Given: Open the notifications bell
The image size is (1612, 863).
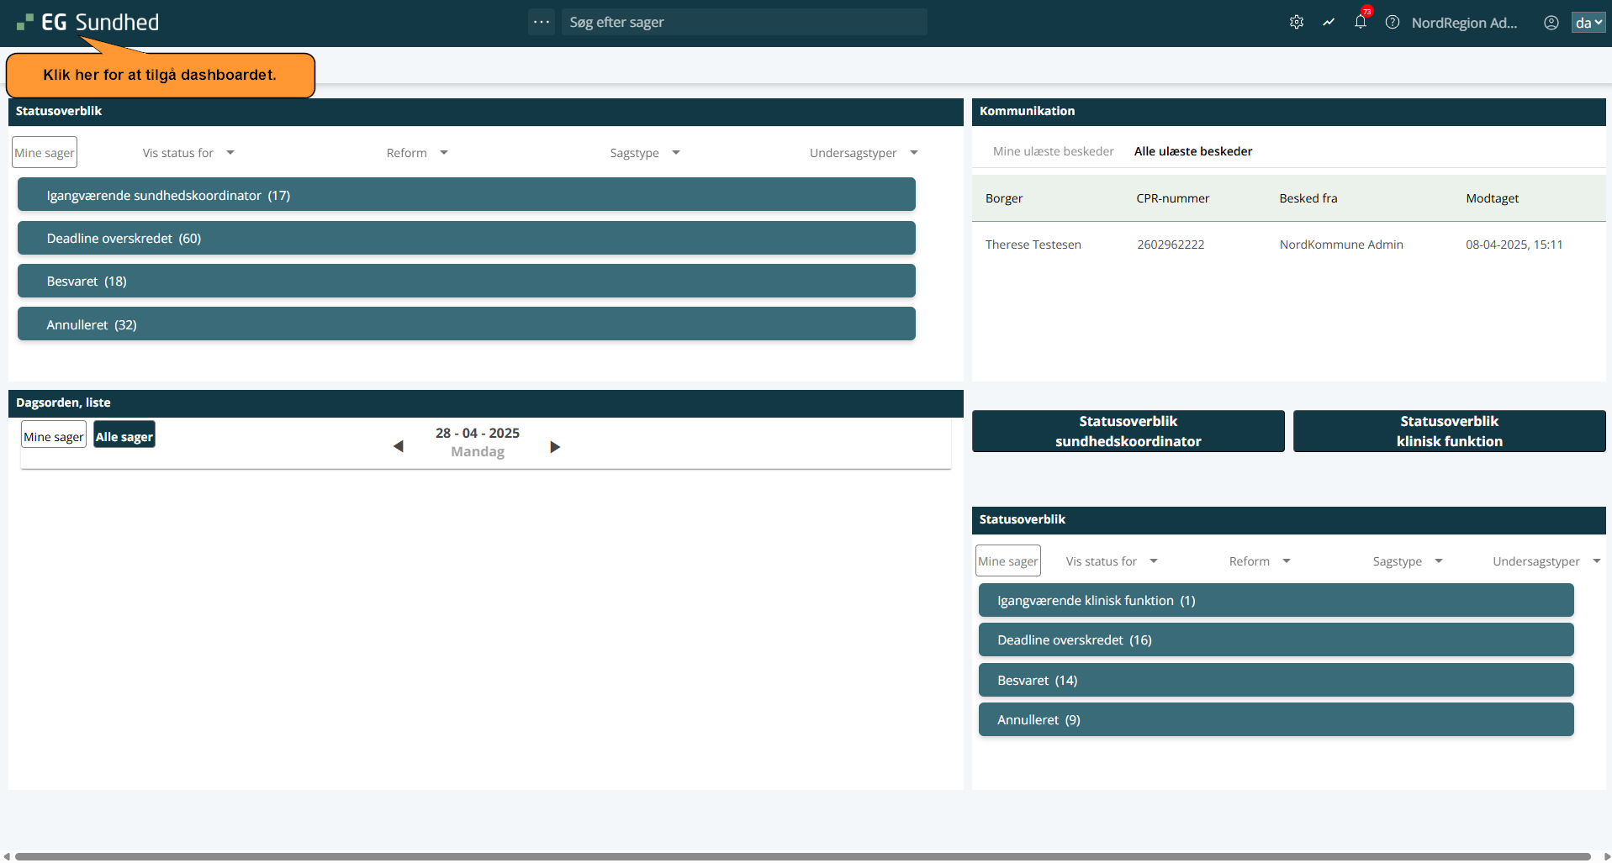Looking at the screenshot, I should pyautogui.click(x=1360, y=23).
